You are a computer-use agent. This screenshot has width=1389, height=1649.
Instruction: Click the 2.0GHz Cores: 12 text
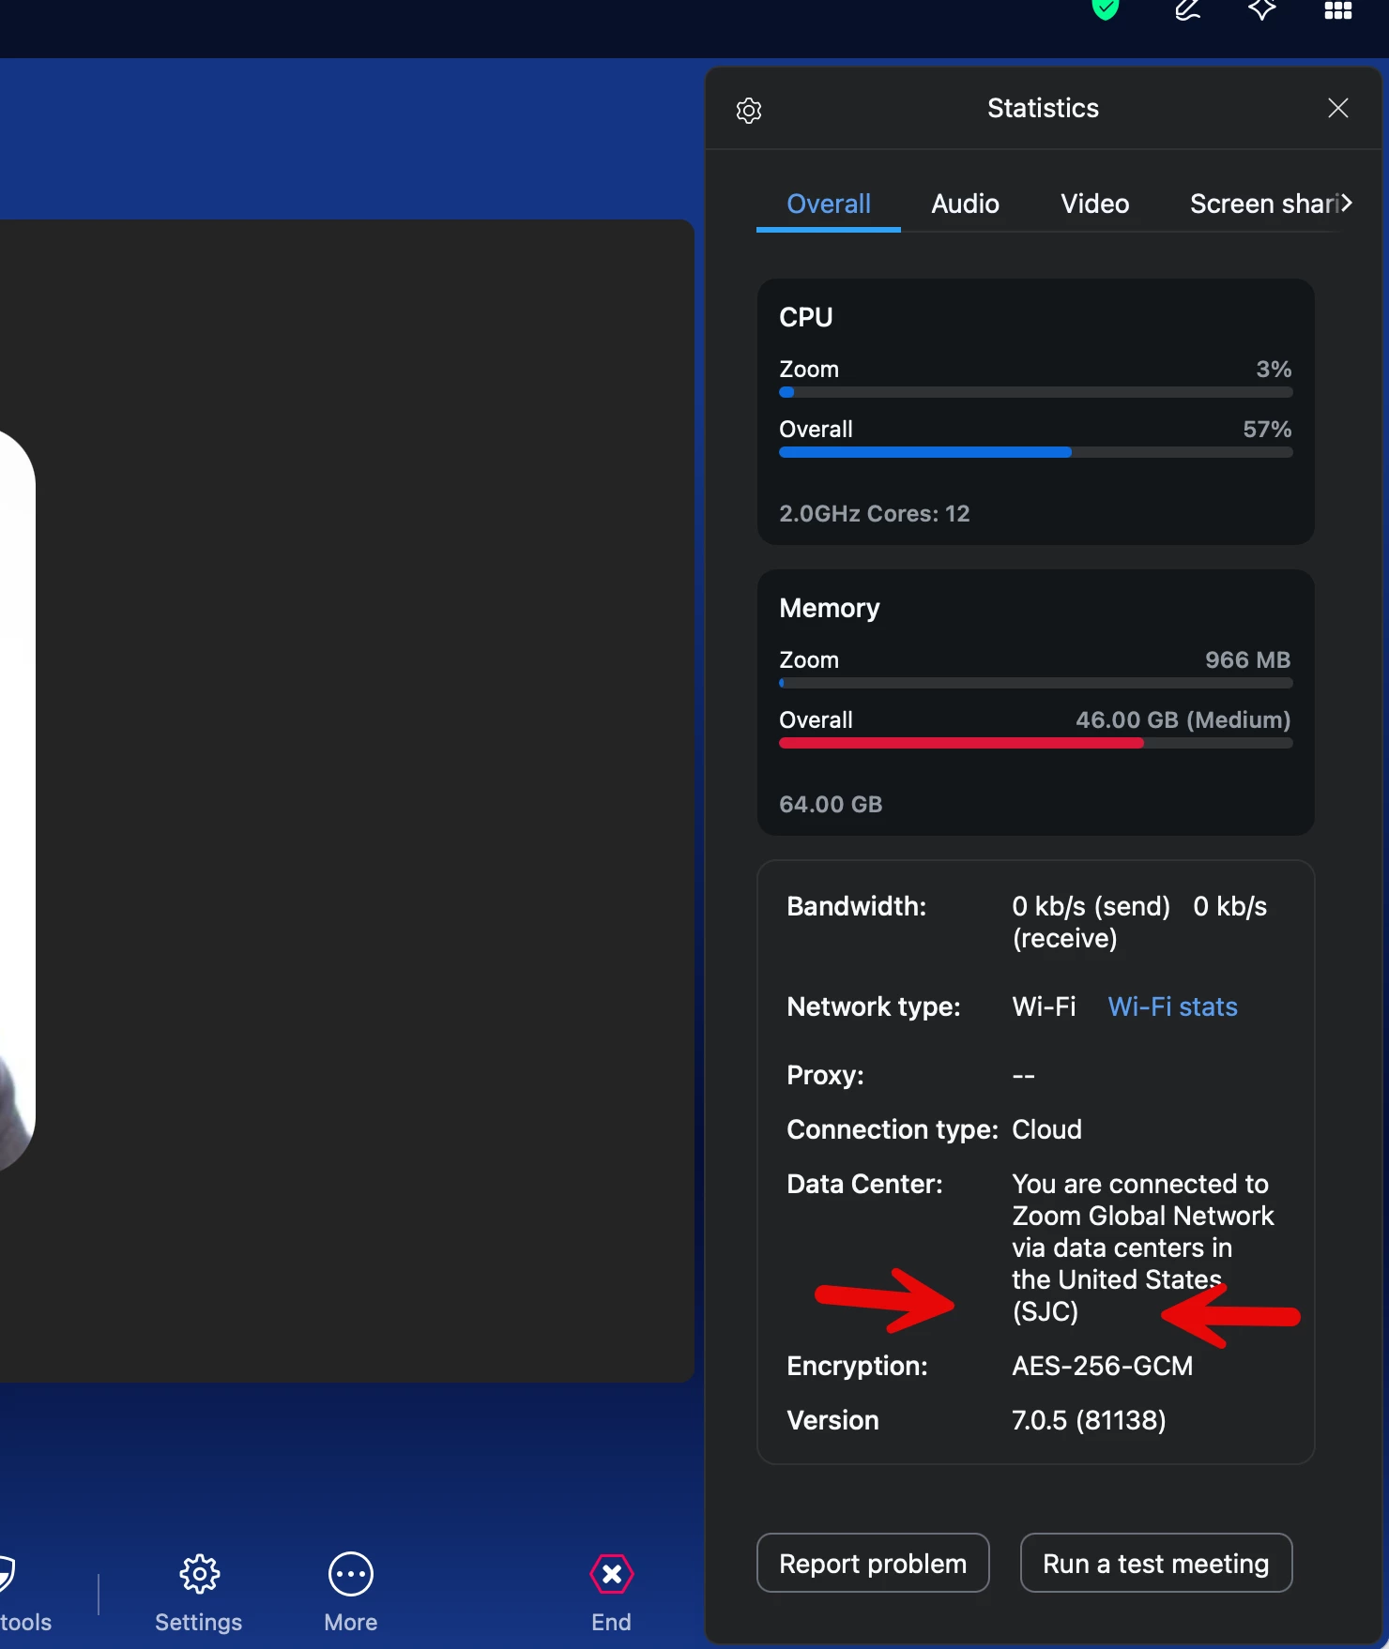point(874,513)
